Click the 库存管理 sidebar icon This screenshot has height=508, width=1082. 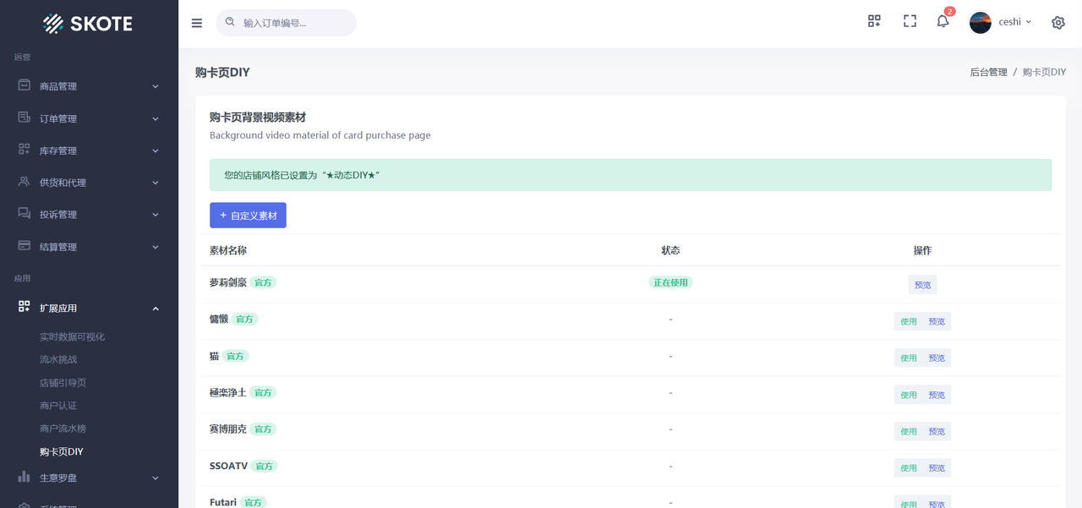[25, 150]
